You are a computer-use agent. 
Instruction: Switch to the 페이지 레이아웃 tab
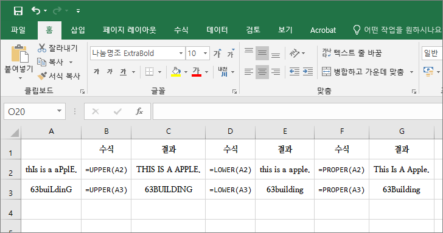(130, 30)
